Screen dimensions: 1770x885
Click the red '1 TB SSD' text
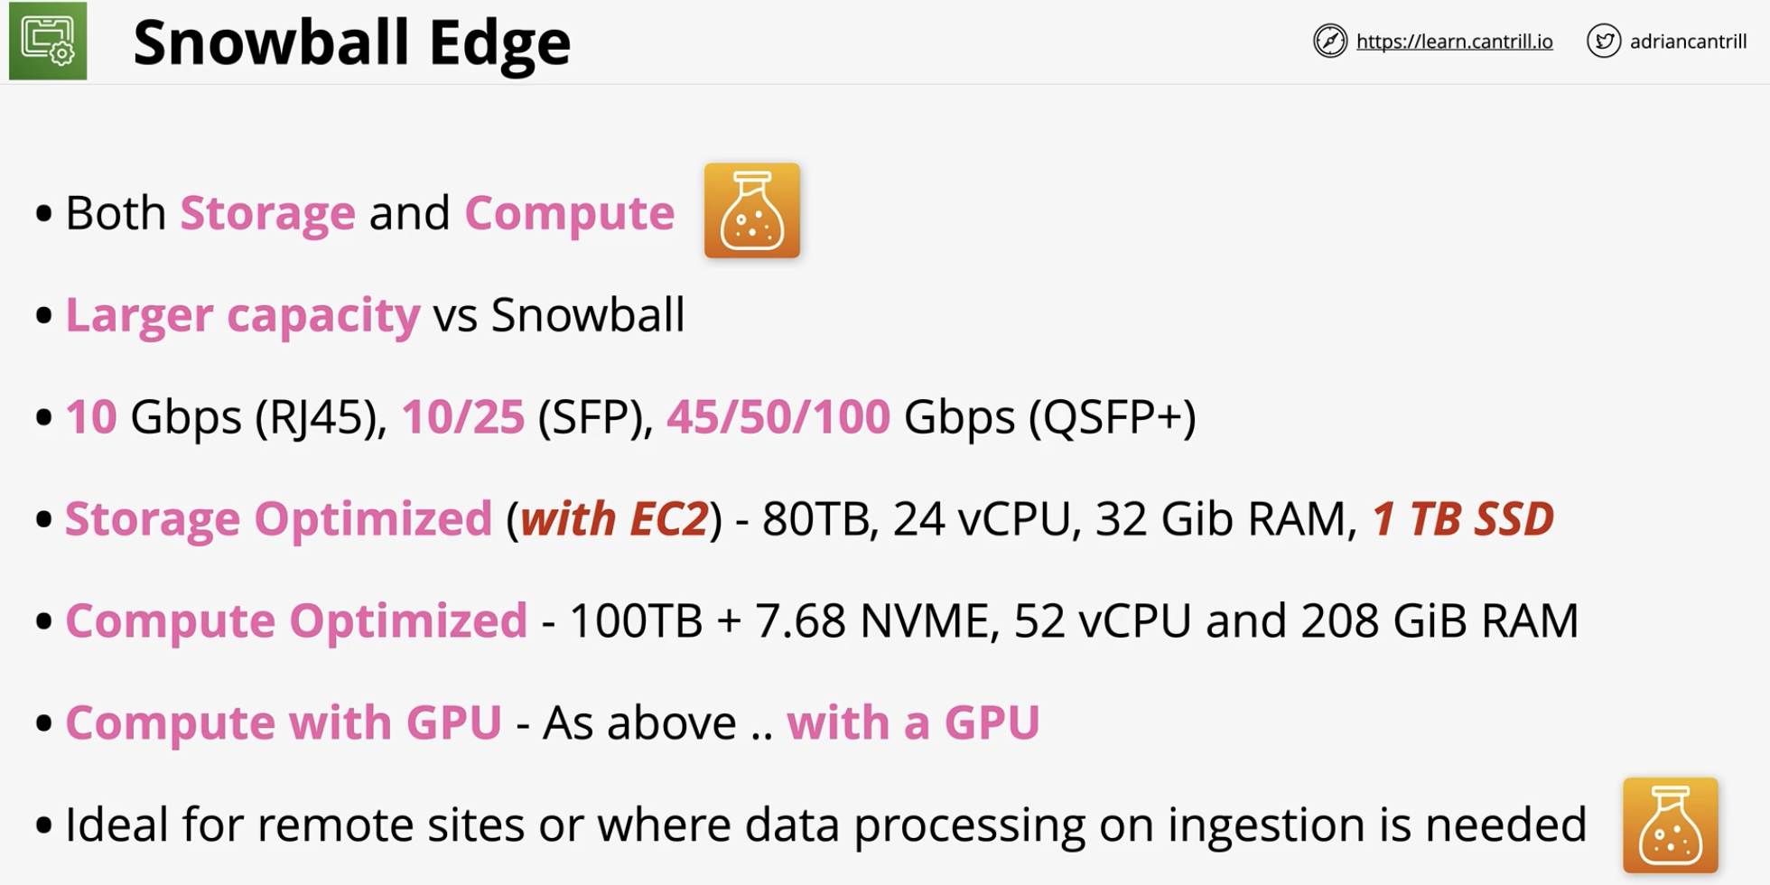pos(1463,518)
